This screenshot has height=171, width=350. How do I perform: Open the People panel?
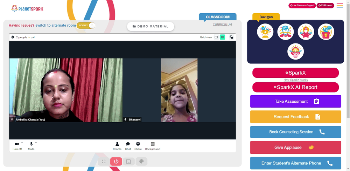[x=117, y=146]
